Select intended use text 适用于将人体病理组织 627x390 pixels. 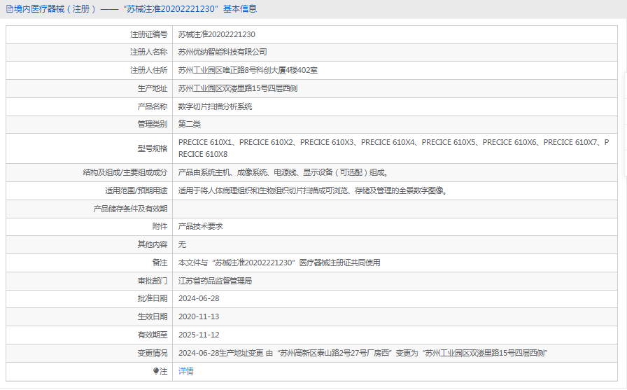click(x=313, y=191)
